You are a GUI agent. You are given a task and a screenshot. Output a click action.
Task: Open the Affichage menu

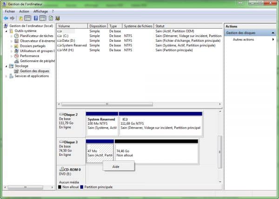point(40,11)
